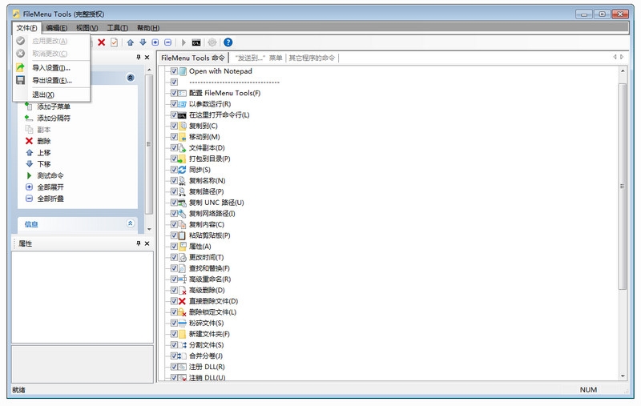Click the command list vertical scrollbar thumb

pyautogui.click(x=623, y=187)
